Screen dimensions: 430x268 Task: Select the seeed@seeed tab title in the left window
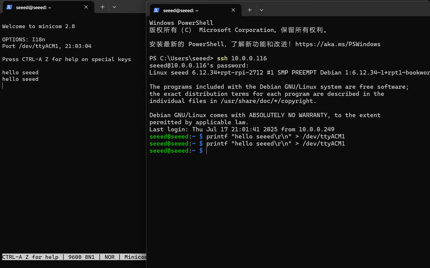(x=34, y=8)
